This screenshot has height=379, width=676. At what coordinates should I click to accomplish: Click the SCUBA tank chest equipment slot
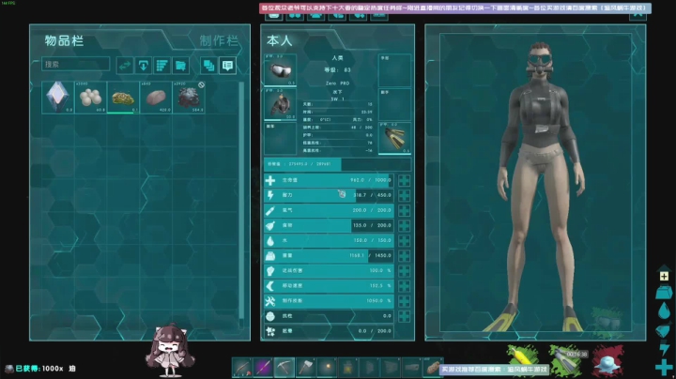click(280, 104)
